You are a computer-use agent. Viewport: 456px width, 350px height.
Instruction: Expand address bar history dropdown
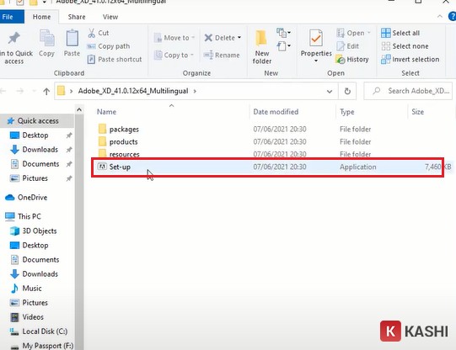click(330, 92)
